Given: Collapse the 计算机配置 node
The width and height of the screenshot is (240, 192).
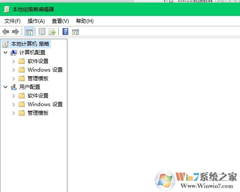Looking at the screenshot, I should pyautogui.click(x=6, y=53).
